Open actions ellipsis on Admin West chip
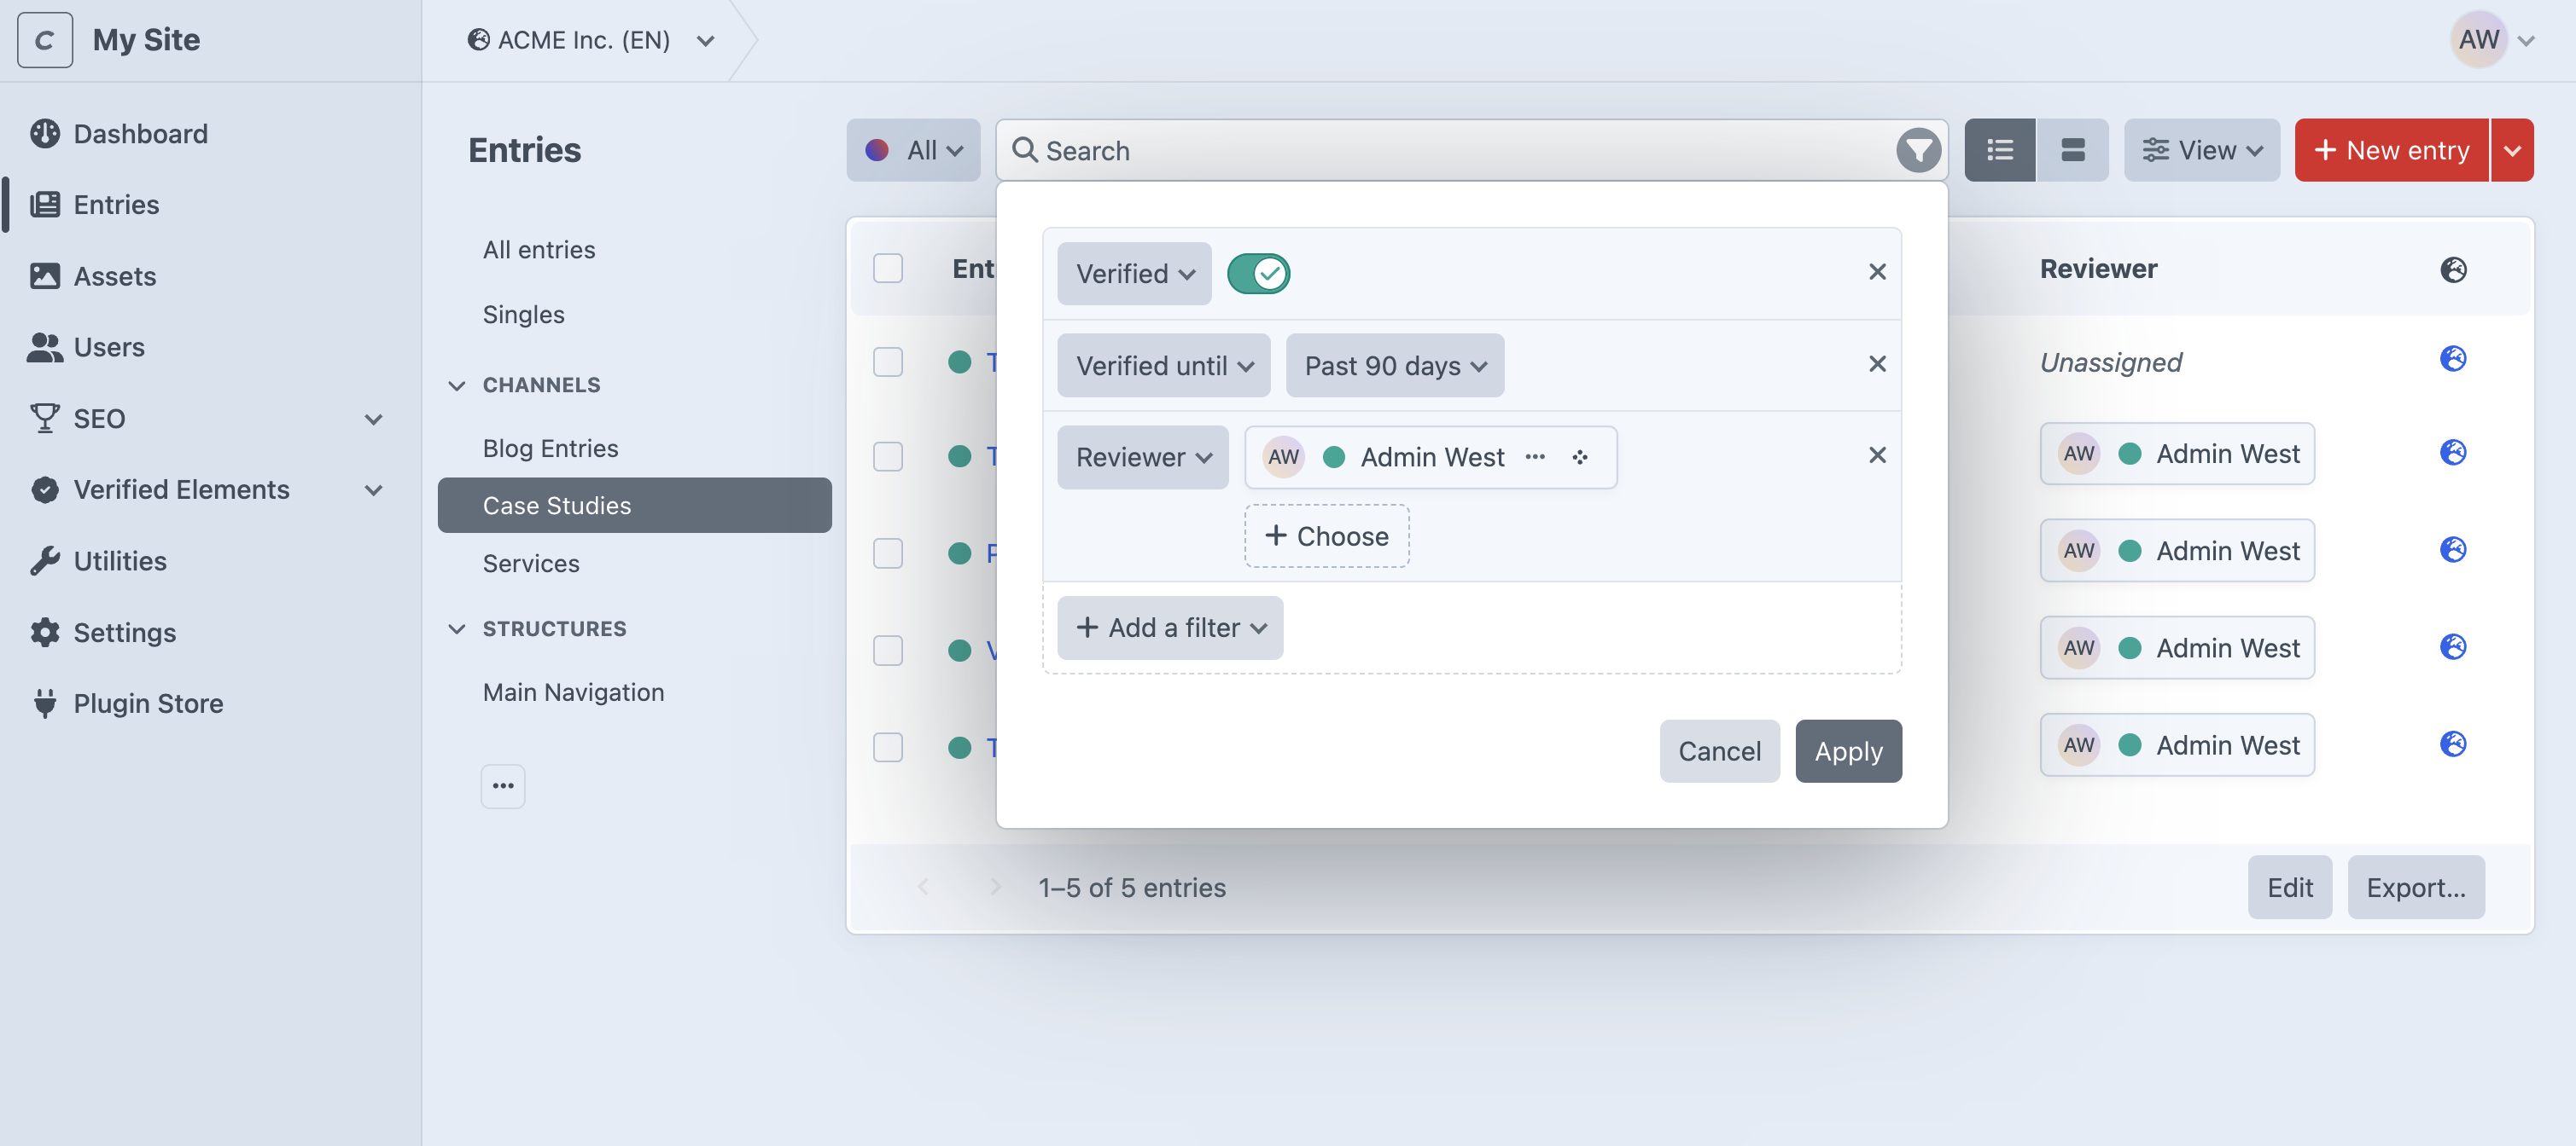The height and width of the screenshot is (1146, 2576). click(x=1535, y=456)
